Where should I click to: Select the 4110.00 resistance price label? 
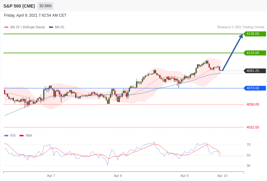[x=255, y=53]
